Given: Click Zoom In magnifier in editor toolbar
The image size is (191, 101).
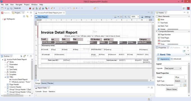Looking at the screenshot, I should pos(125,17).
